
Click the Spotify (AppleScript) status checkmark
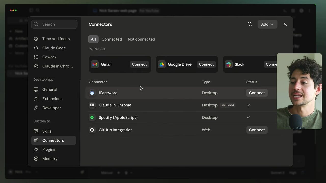click(x=248, y=117)
